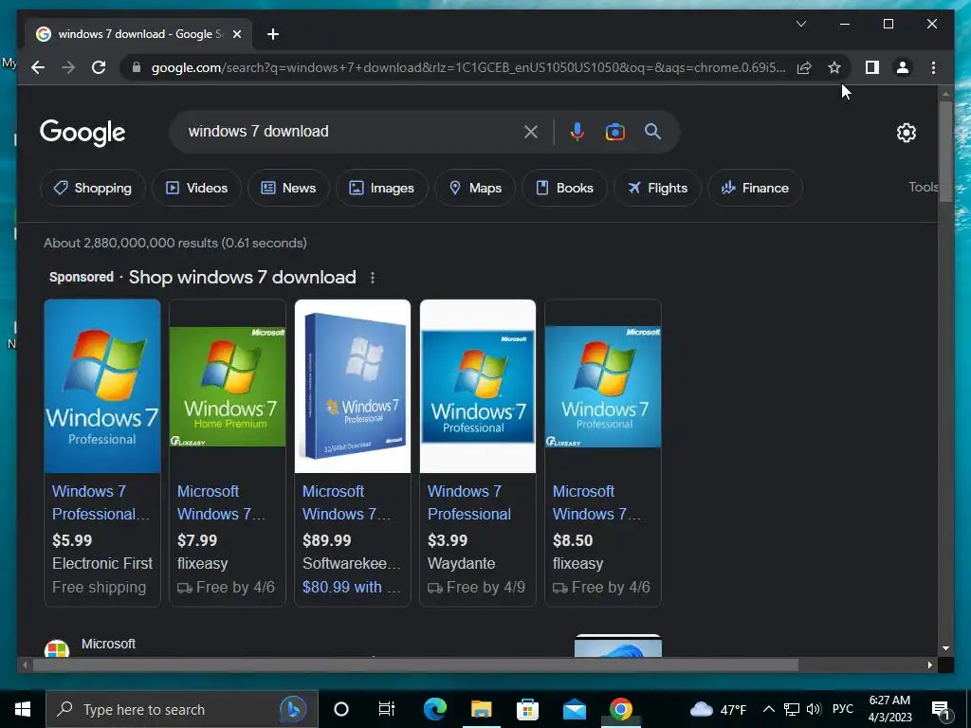
Task: Open the $5.99 Windows 7 Professional thumbnail
Action: pyautogui.click(x=102, y=387)
